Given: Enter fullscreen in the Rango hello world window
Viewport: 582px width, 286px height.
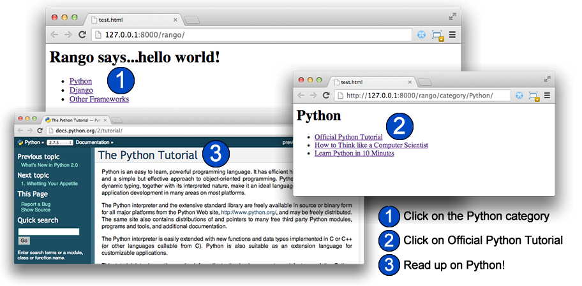Looking at the screenshot, I should tap(452, 17).
